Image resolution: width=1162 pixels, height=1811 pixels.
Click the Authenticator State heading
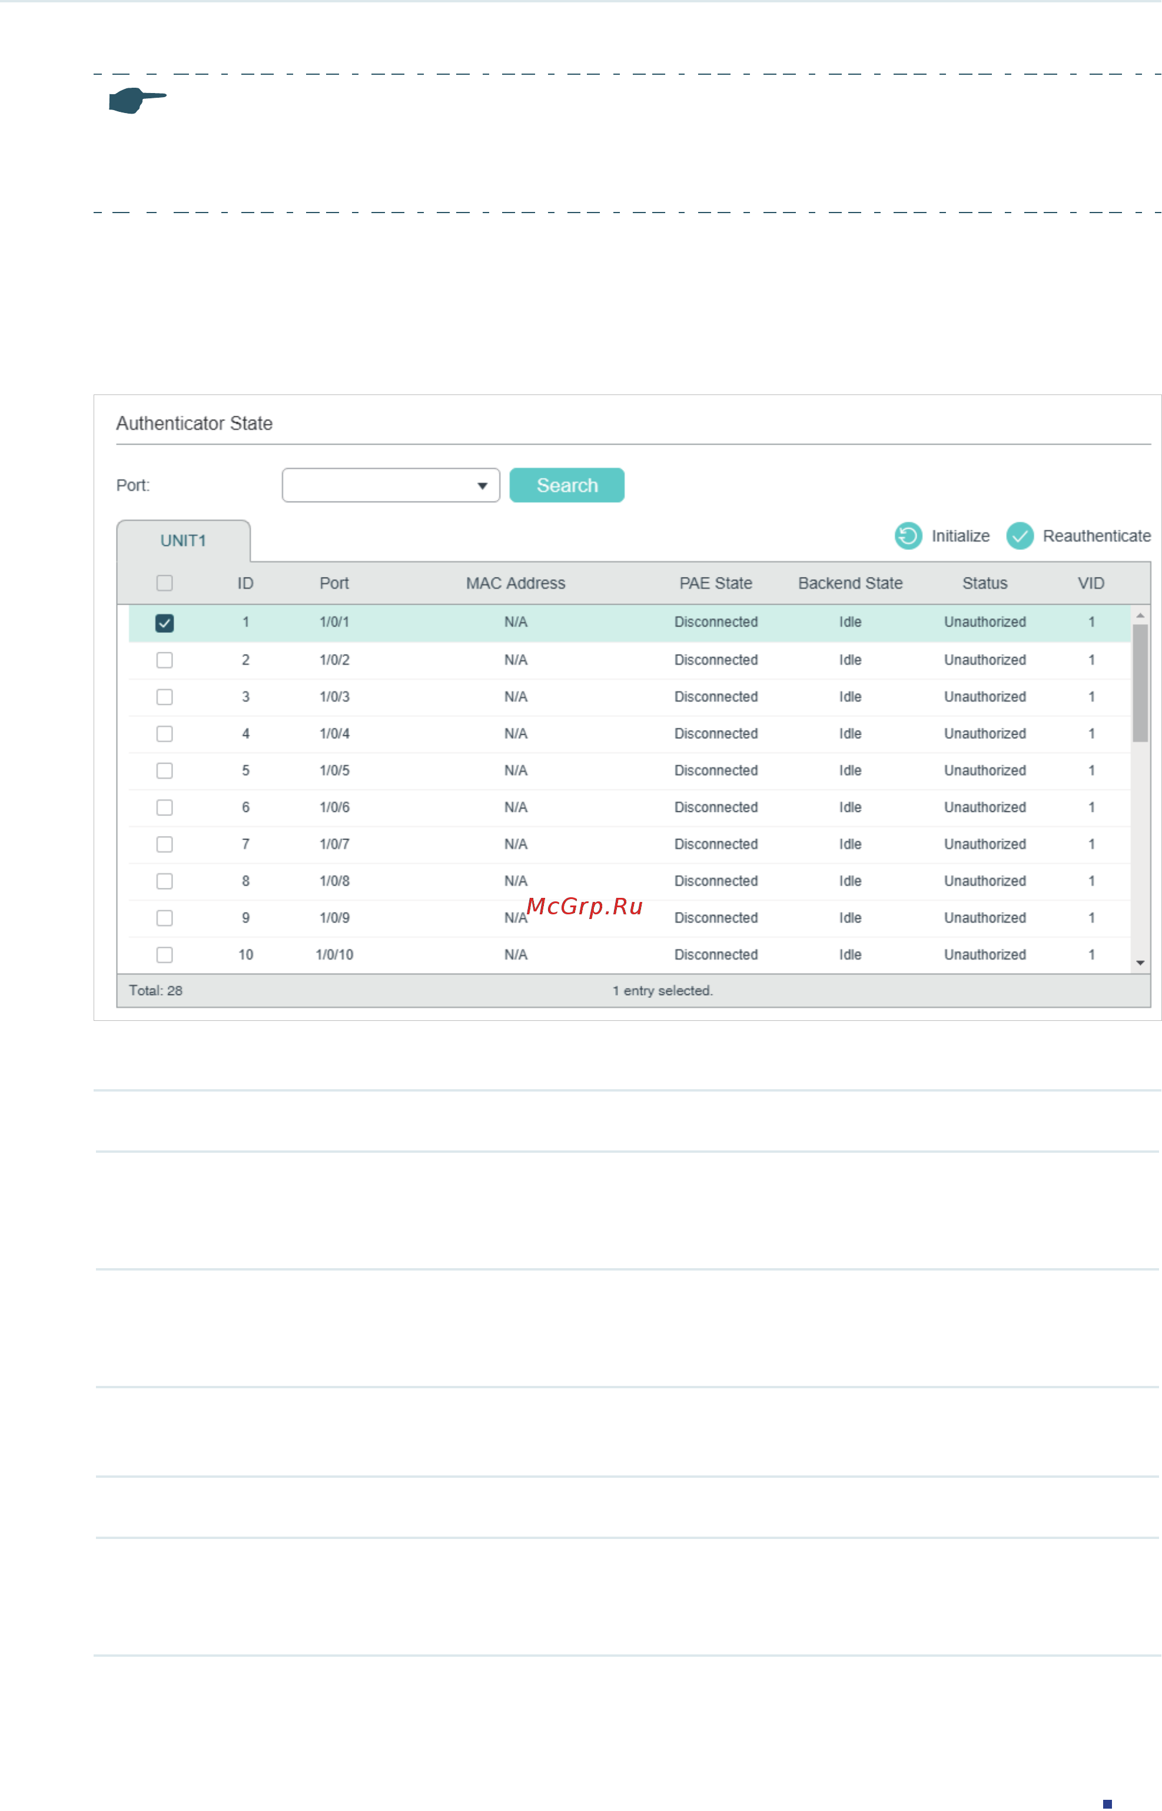pyautogui.click(x=194, y=423)
